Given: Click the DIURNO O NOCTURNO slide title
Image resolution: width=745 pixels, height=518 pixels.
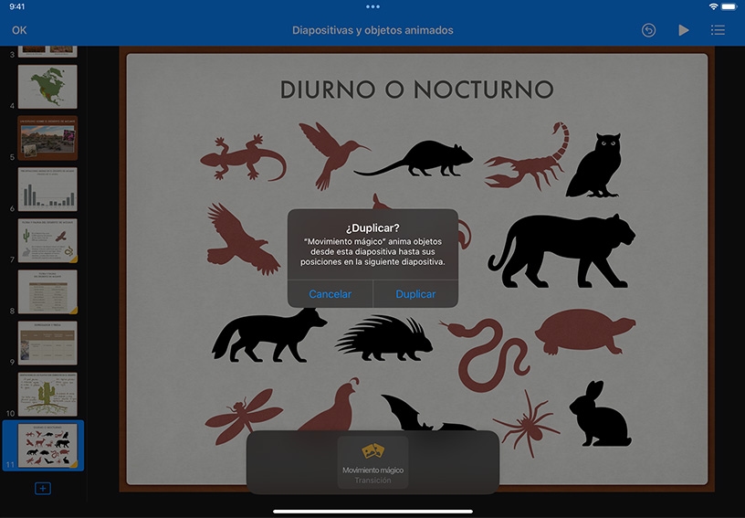Looking at the screenshot, I should coord(416,90).
